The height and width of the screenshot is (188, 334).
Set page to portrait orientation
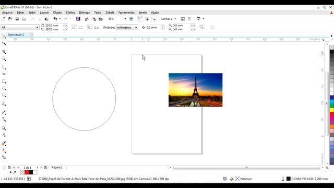(x=74, y=28)
